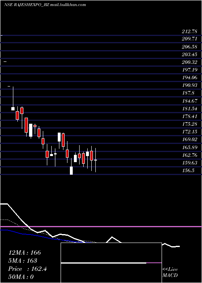The width and height of the screenshot is (202, 283).
Task: Click the 197.19 price level label
Action: click(189, 70)
